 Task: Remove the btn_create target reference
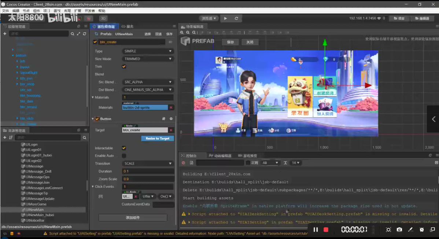coord(171,130)
